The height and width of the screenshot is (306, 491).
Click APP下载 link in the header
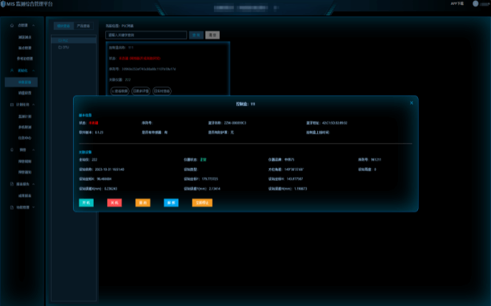point(457,4)
